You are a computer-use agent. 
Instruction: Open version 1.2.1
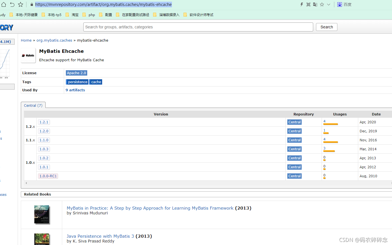(44, 122)
